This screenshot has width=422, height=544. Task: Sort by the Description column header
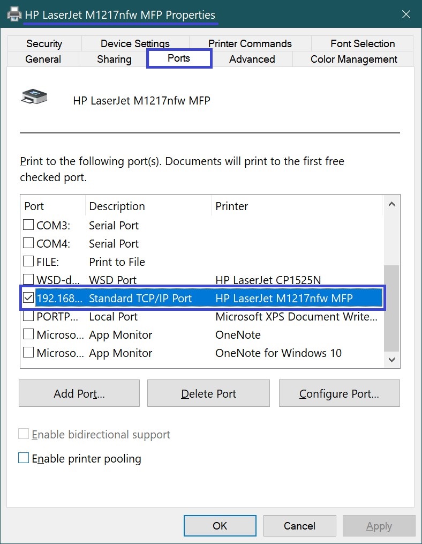[148, 206]
